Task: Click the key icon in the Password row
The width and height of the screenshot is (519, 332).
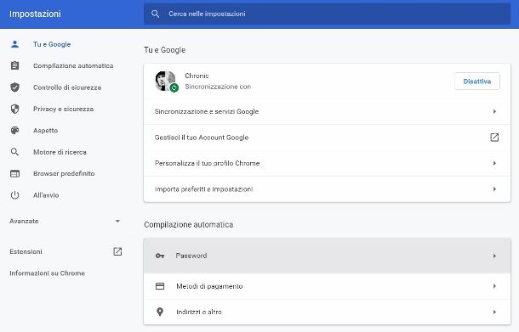Action: [160, 256]
